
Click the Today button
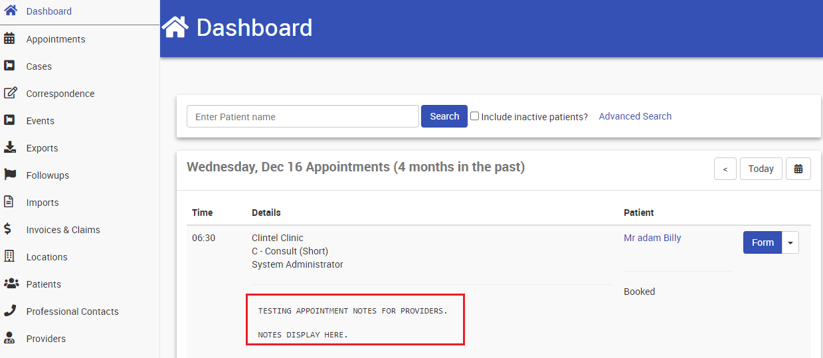coord(761,169)
